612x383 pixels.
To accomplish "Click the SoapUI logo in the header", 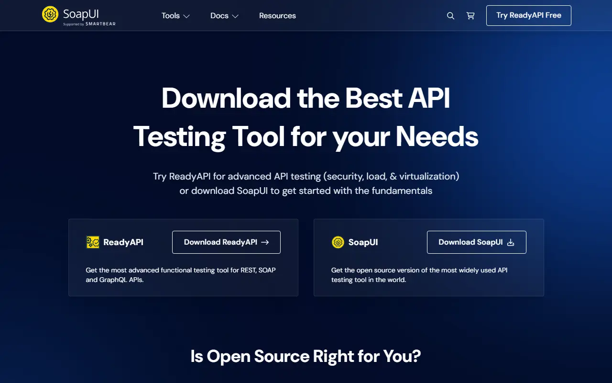I will click(79, 15).
